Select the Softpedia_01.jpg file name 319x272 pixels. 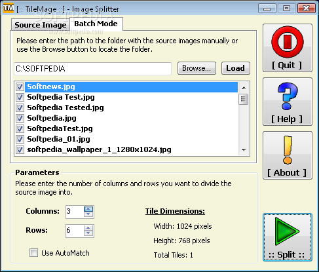[58, 139]
